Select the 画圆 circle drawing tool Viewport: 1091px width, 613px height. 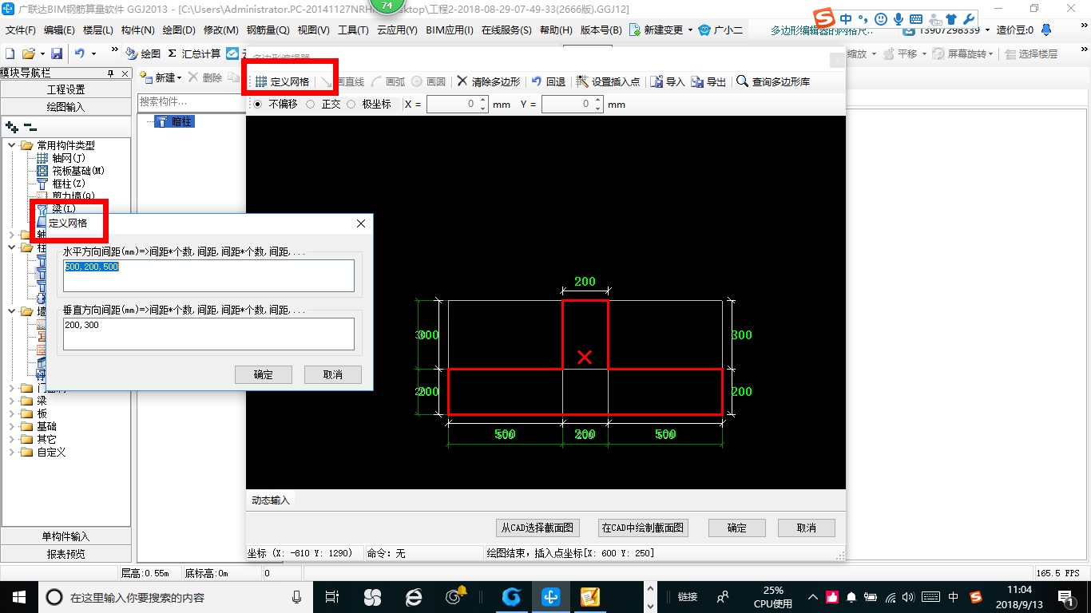pos(429,81)
